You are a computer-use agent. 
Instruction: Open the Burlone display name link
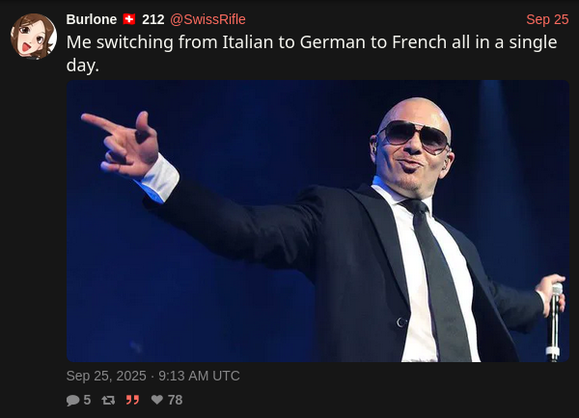92,19
